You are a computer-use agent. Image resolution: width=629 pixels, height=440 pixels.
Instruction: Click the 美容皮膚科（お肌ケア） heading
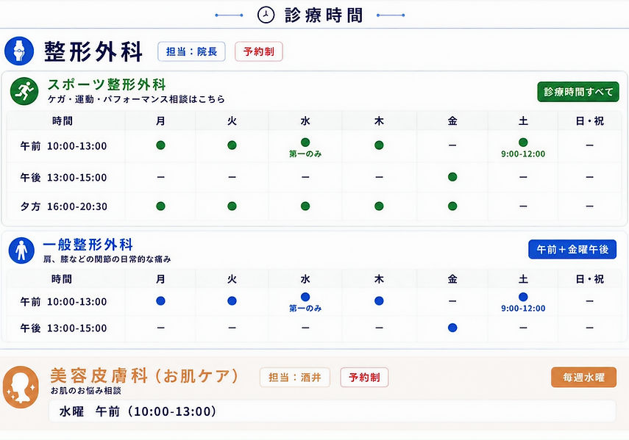(145, 376)
